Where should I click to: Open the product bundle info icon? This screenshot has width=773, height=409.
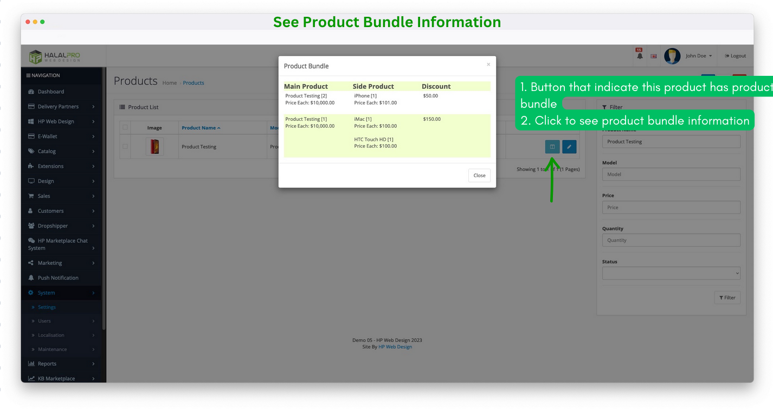(x=552, y=147)
